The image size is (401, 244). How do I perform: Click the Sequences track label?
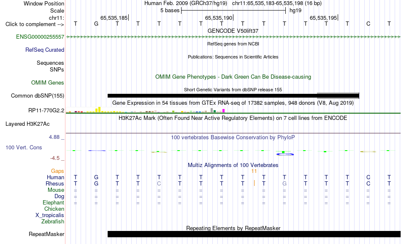point(50,63)
